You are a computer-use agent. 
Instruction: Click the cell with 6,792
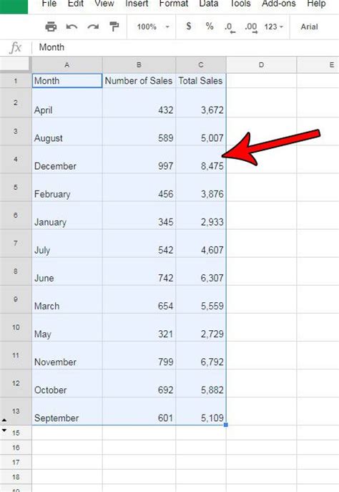(201, 355)
